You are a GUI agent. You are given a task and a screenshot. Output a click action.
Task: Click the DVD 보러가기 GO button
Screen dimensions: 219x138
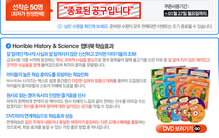coord(181,129)
